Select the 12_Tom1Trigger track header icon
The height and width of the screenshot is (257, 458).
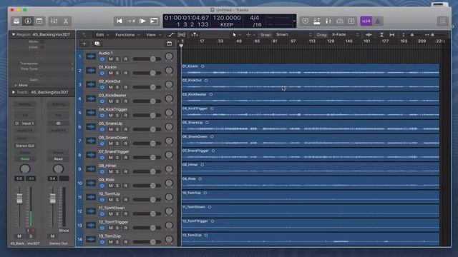[91, 226]
